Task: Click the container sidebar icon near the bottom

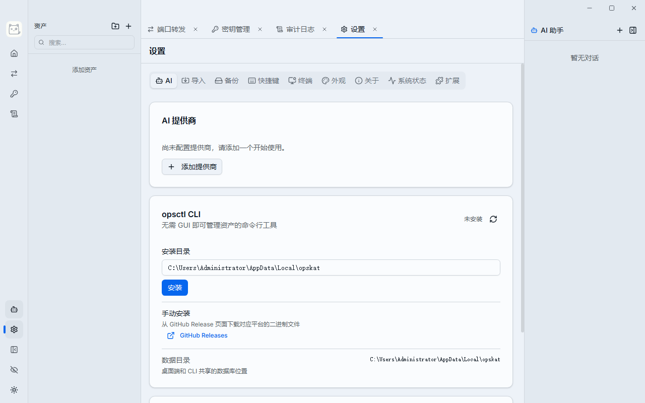Action: [x=14, y=309]
